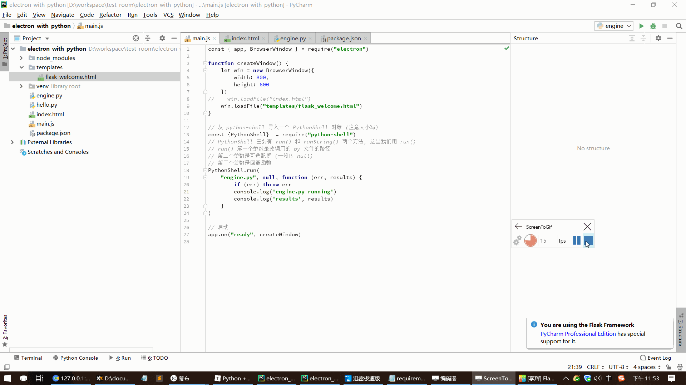Open the engine run configuration dropdown

613,26
